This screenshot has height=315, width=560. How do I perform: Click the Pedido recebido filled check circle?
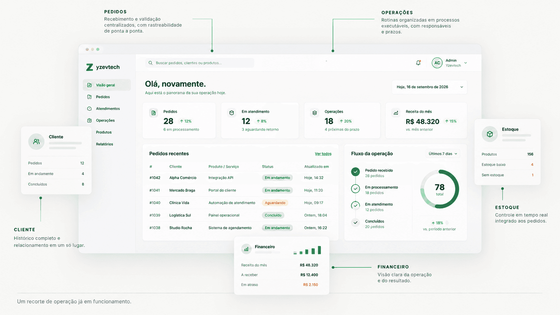click(355, 172)
